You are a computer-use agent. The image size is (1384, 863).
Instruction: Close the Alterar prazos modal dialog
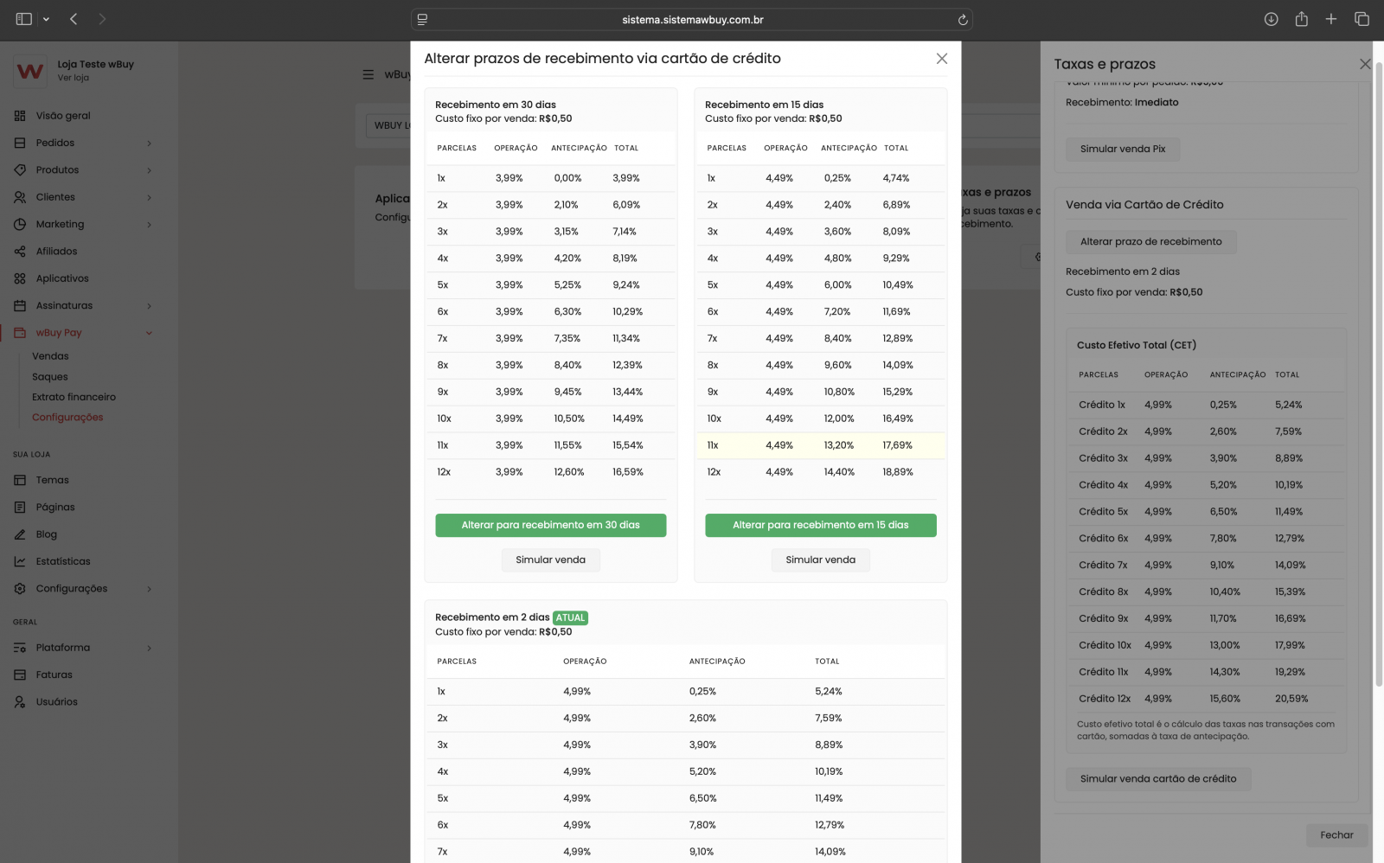coord(941,59)
